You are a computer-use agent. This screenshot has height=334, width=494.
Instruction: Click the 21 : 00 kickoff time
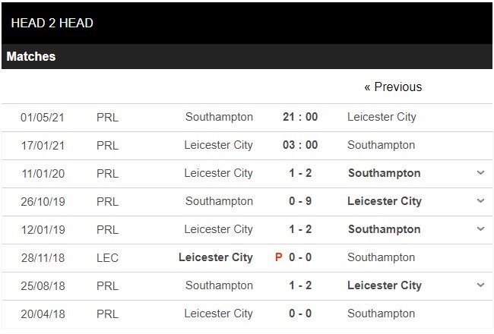300,117
